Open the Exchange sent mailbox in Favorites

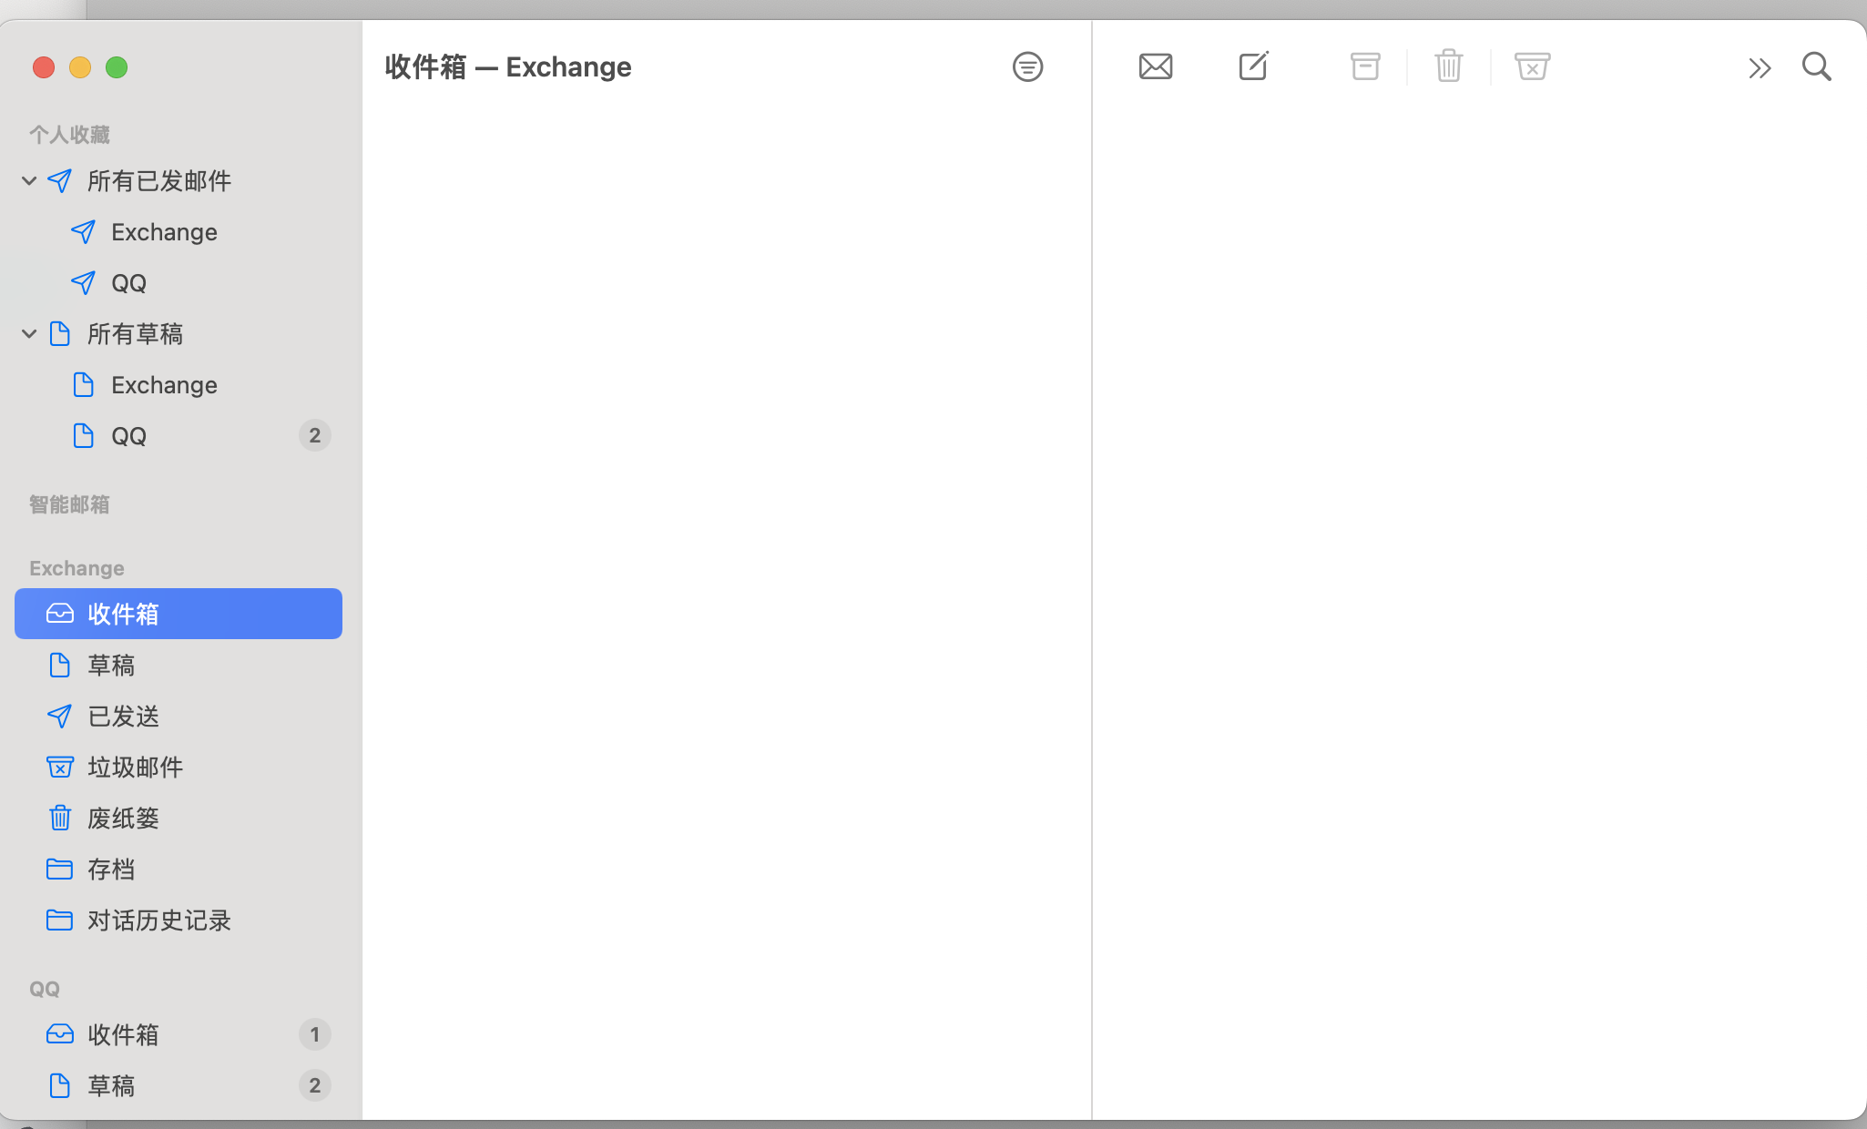(164, 232)
